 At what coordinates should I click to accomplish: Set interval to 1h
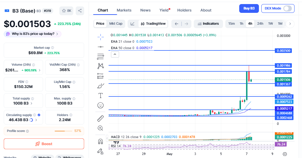pyautogui.click(x=241, y=24)
